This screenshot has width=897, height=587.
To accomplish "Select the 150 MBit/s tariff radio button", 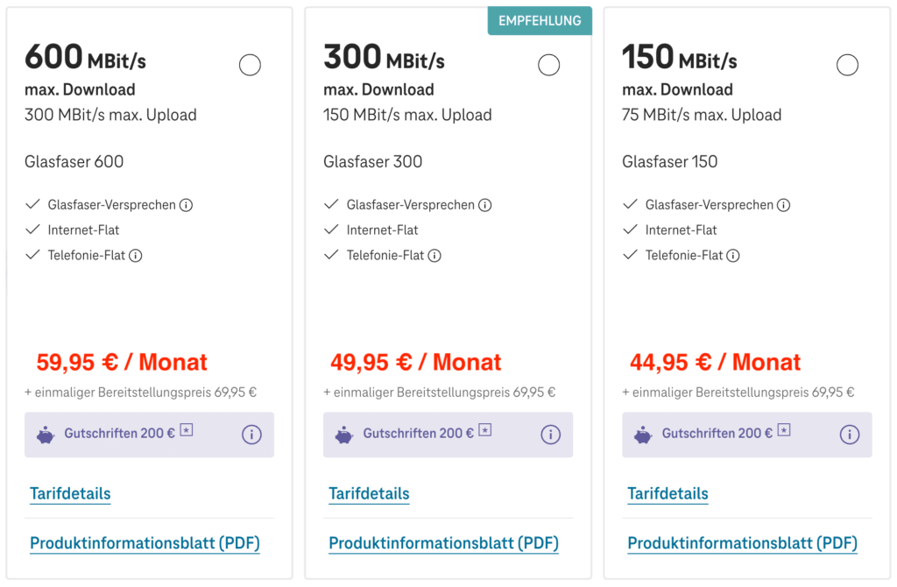I will click(x=847, y=65).
